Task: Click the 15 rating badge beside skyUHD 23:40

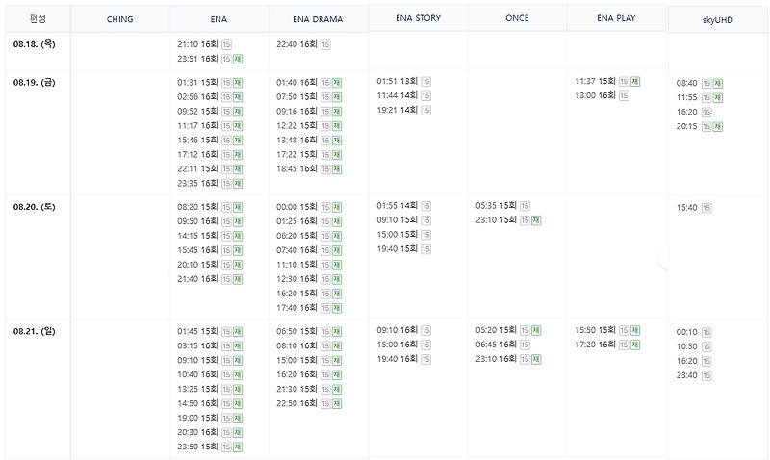Action: (x=706, y=375)
